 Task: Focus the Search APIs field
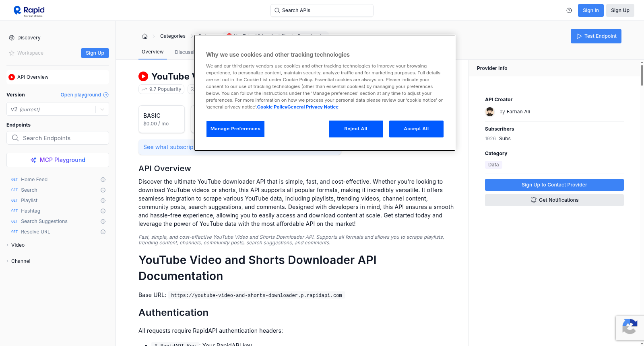[322, 10]
